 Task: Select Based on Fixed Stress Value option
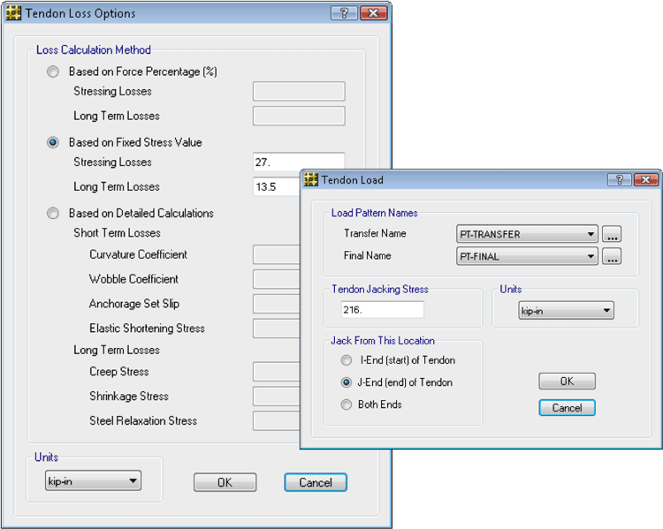click(x=53, y=142)
